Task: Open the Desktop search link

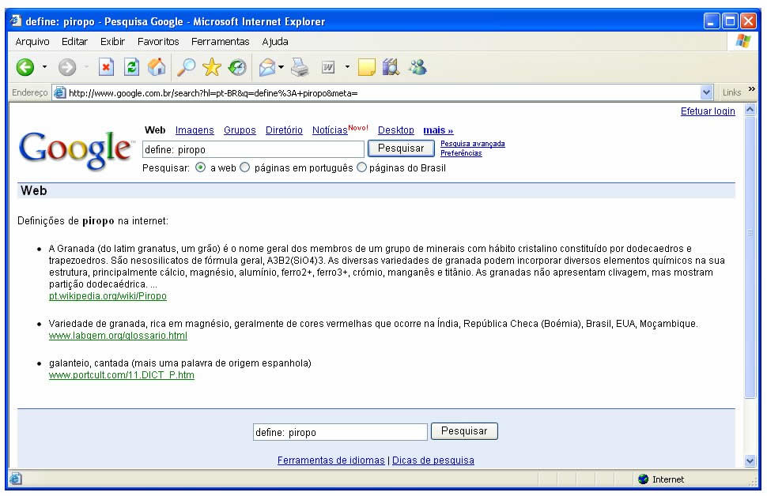Action: [395, 130]
